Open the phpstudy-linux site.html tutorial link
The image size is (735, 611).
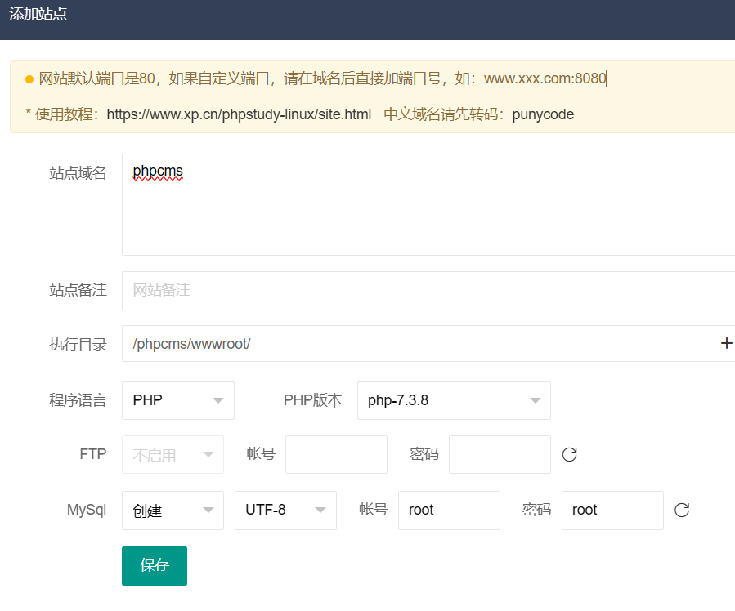239,114
